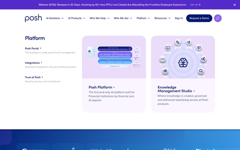Expand the AI Solutions menu chevron
This screenshot has height=150, width=240.
pos(62,18)
